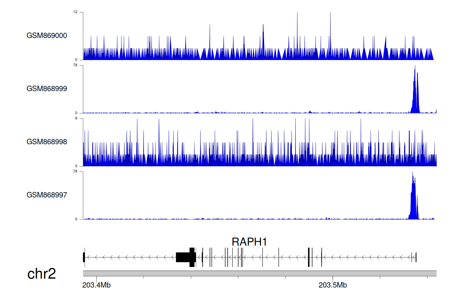Click the y-axis maximum 12 on GSM869000
Image resolution: width=460 pixels, height=300 pixels.
(x=75, y=12)
